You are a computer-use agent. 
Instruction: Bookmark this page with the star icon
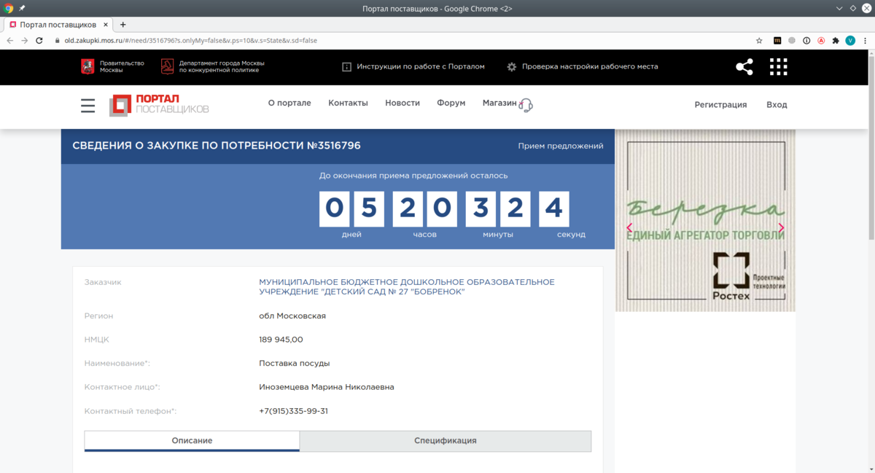(x=759, y=41)
